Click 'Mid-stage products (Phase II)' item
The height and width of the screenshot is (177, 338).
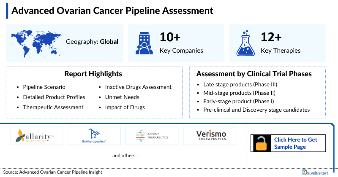(239, 93)
